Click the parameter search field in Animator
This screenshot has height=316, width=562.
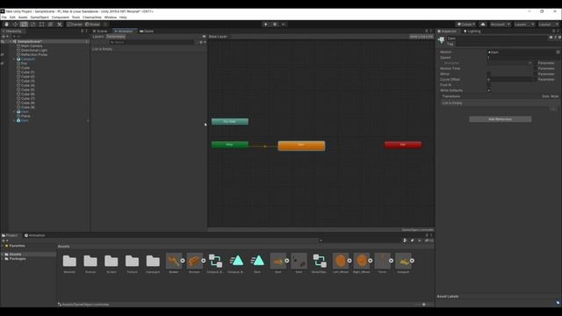coord(152,42)
